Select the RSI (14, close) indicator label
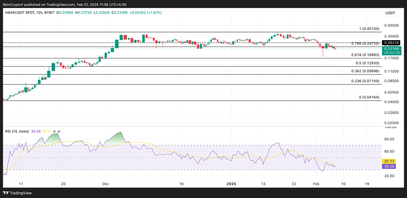The width and height of the screenshot is (407, 198). pos(16,131)
